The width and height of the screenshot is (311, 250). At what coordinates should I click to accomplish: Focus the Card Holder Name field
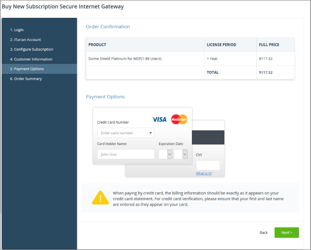126,154
